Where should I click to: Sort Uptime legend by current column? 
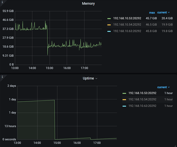click(163, 87)
